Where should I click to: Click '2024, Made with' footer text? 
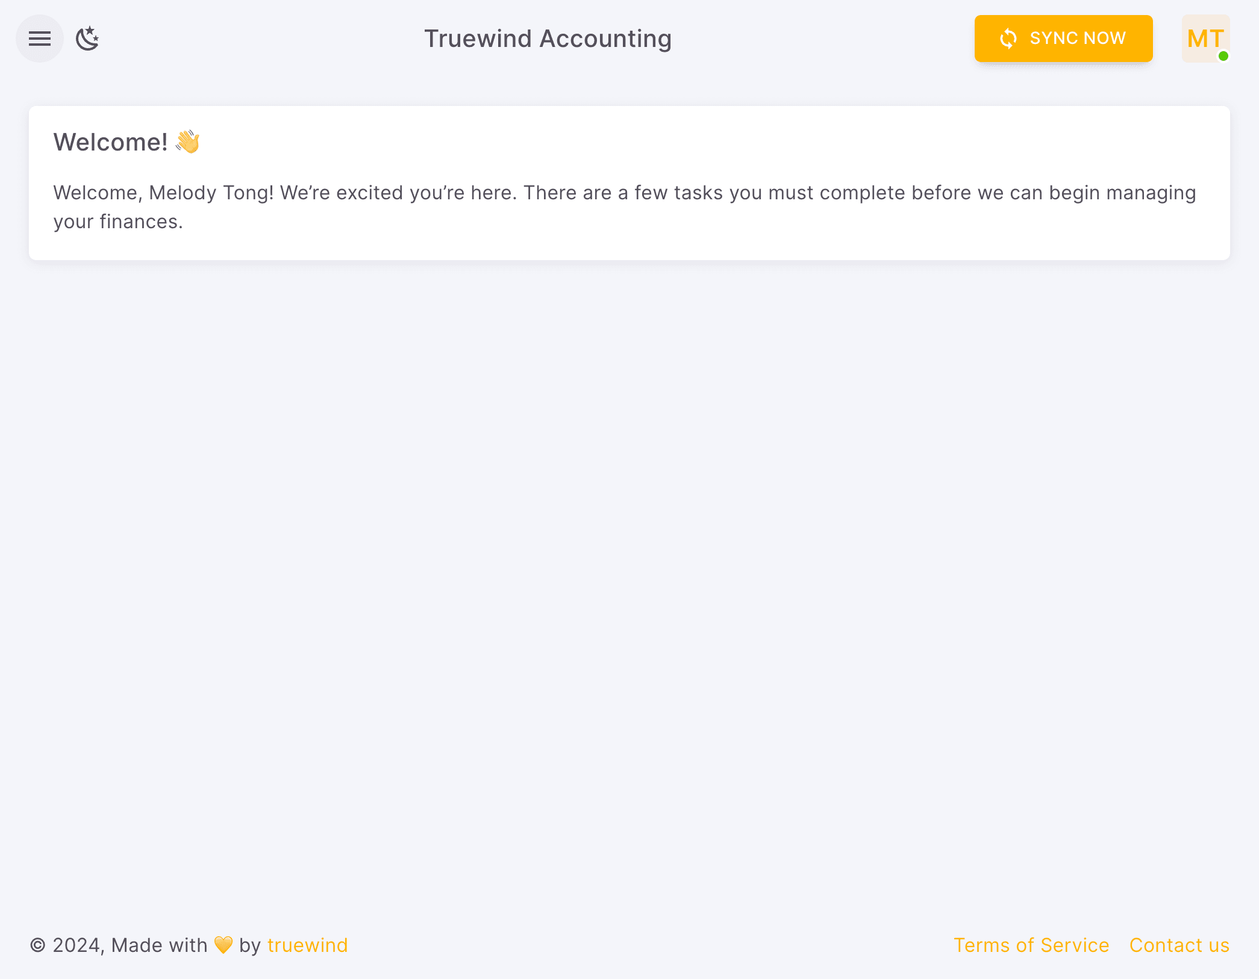click(130, 945)
